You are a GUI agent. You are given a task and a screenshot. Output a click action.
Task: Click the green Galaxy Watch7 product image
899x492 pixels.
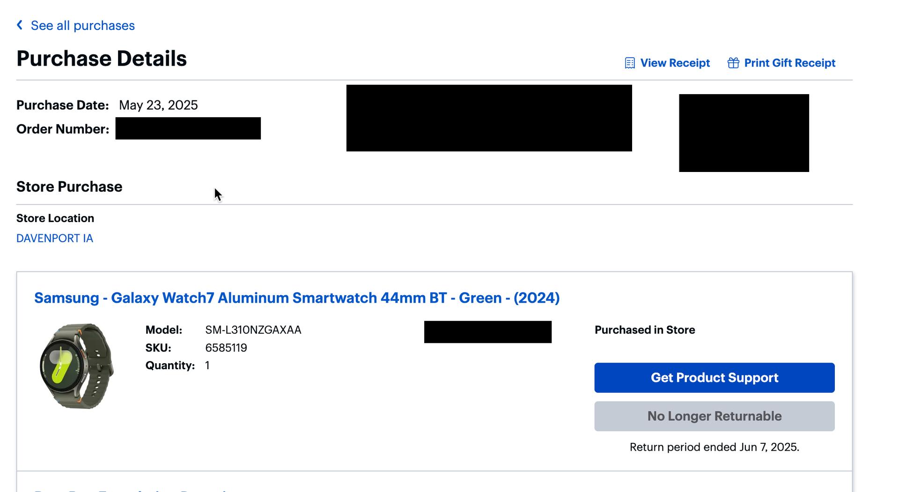point(77,366)
